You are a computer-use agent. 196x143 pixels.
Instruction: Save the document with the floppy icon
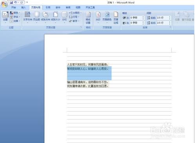(x=11, y=2)
